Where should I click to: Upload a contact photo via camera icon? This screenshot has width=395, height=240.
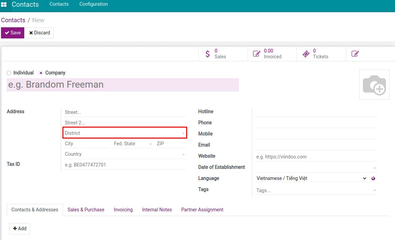[374, 85]
